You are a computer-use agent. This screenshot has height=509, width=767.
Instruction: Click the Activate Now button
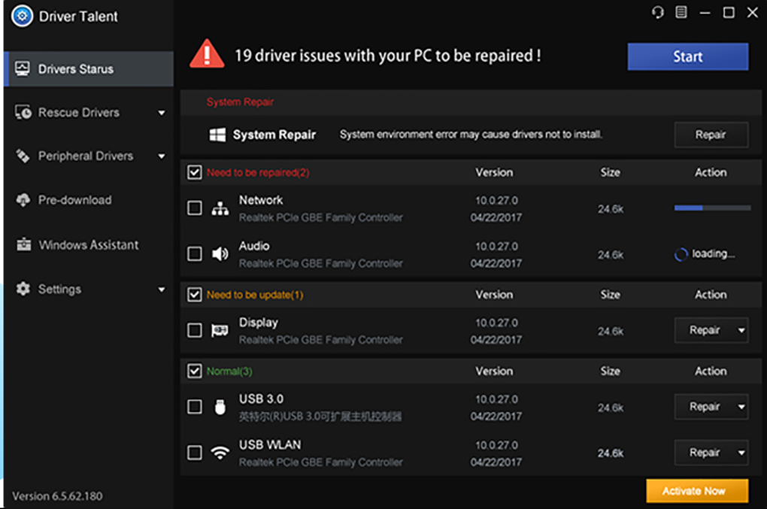pyautogui.click(x=697, y=491)
